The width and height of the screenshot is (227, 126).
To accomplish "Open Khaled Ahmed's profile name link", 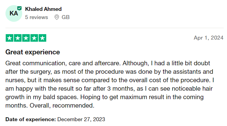I will [x=43, y=9].
